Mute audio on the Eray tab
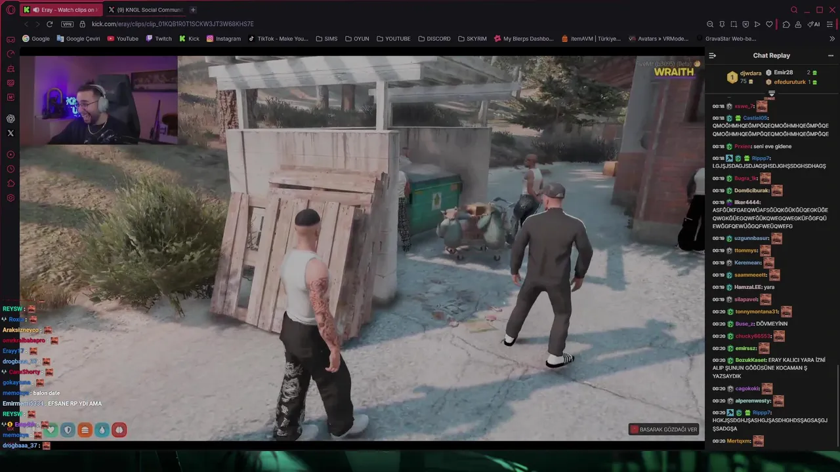Screen dimensions: 840x472 (35, 10)
